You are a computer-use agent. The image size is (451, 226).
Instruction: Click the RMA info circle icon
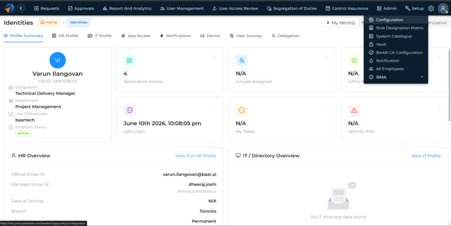pyautogui.click(x=371, y=77)
